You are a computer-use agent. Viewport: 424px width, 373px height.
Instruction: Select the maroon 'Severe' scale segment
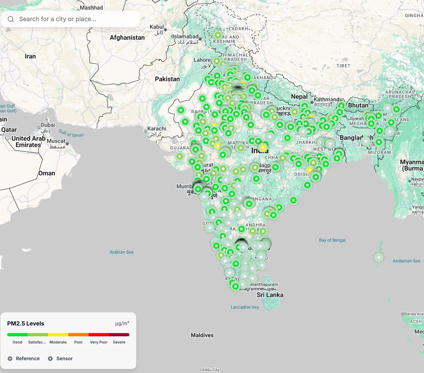tap(119, 335)
